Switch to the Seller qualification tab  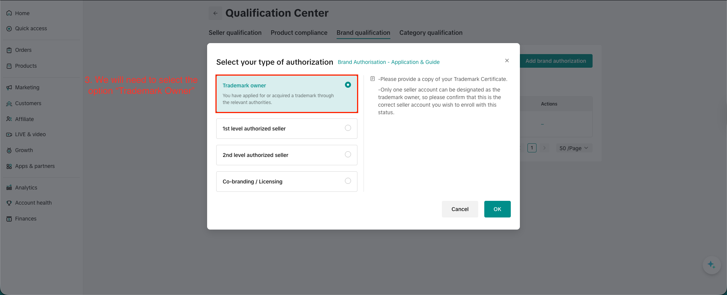[x=235, y=33]
